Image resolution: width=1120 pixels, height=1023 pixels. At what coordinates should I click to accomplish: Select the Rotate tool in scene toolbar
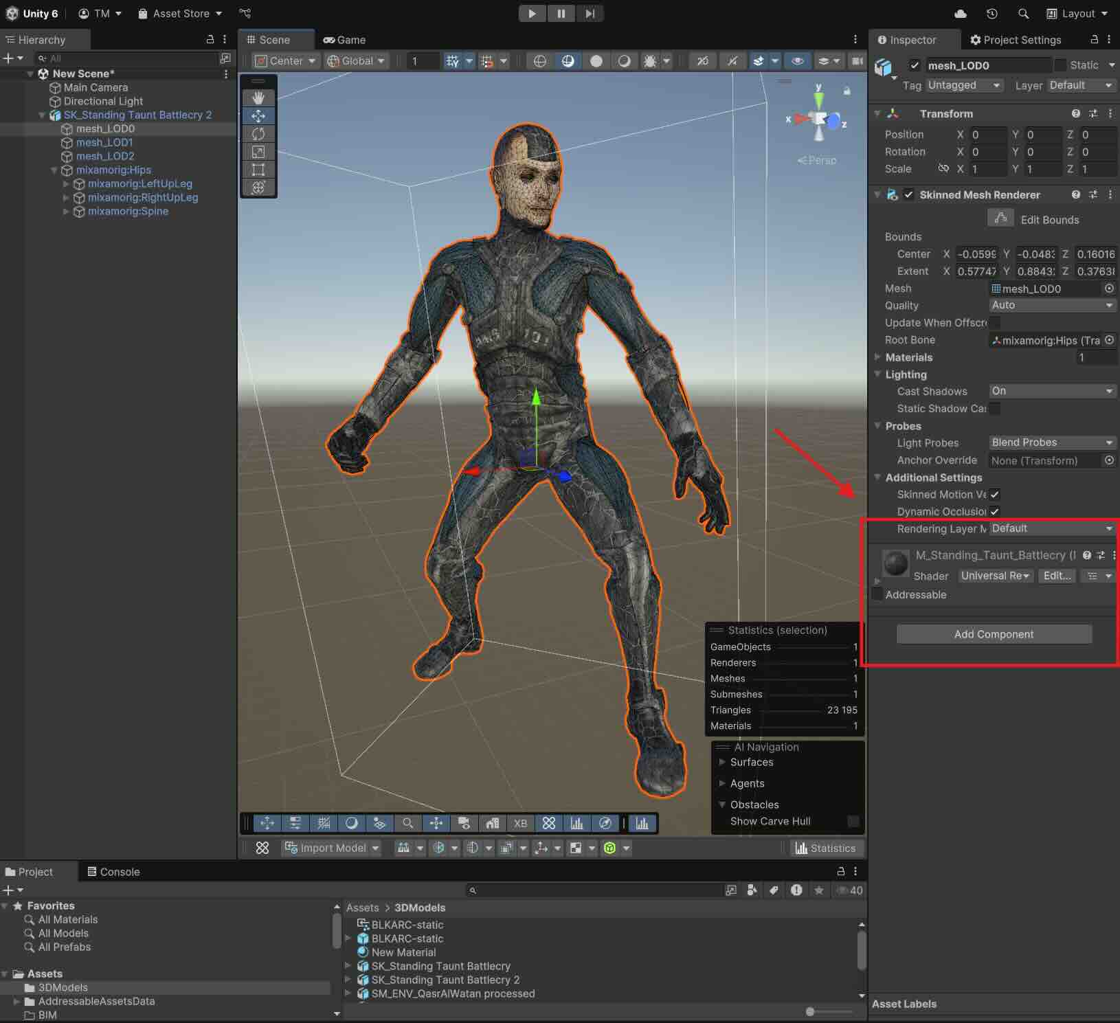258,134
